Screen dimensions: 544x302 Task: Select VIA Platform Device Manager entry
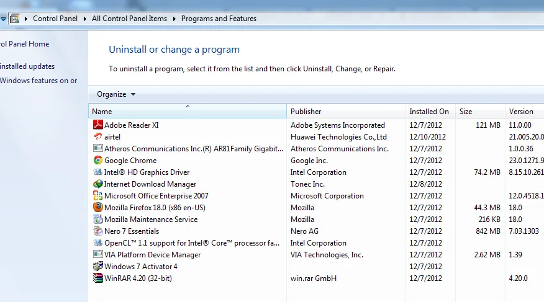(152, 254)
